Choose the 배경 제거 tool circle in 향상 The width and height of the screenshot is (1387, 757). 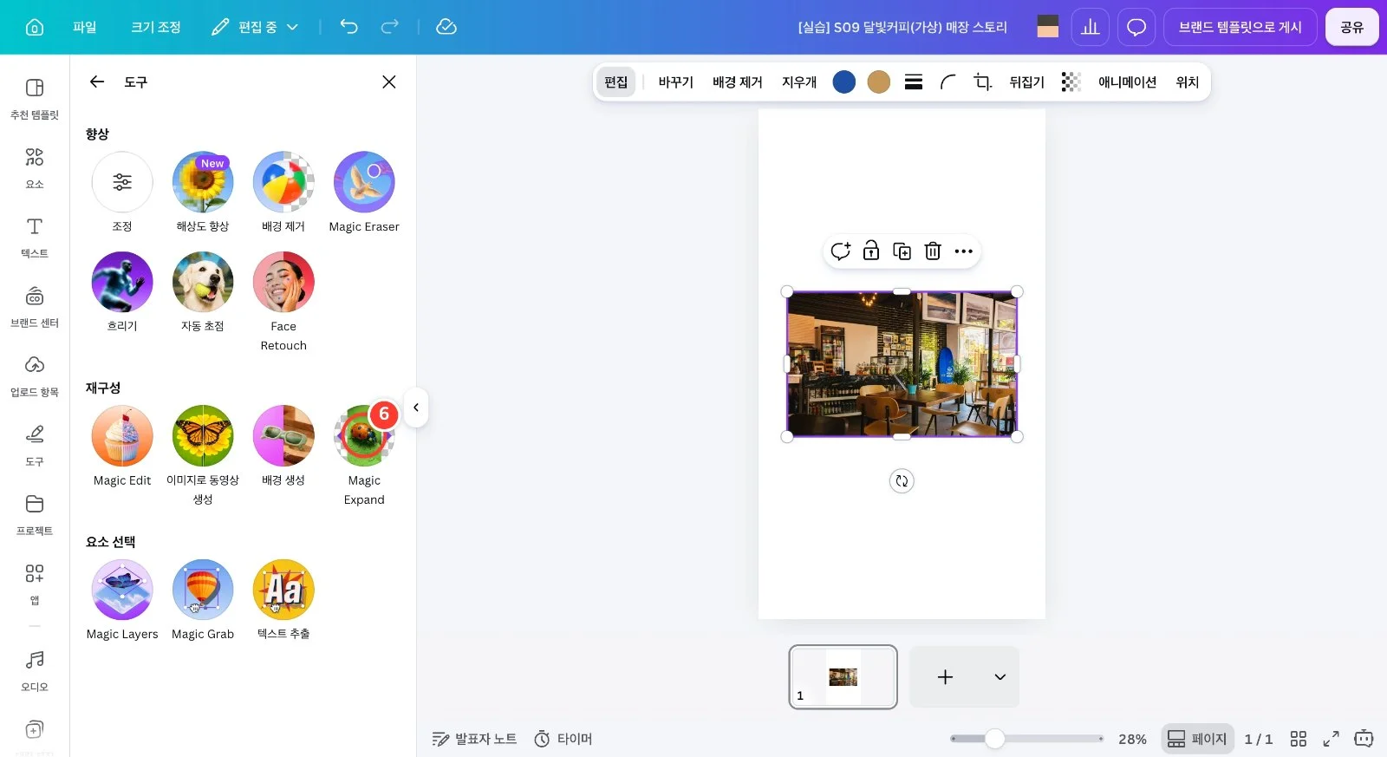pyautogui.click(x=283, y=182)
